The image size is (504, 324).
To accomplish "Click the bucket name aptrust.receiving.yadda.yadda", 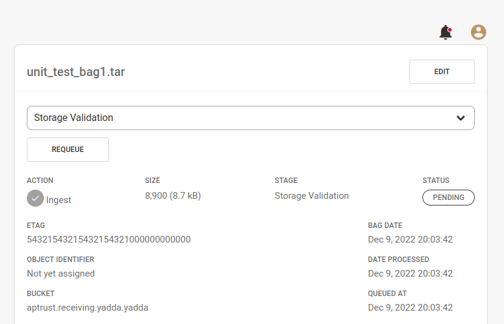I will point(88,308).
